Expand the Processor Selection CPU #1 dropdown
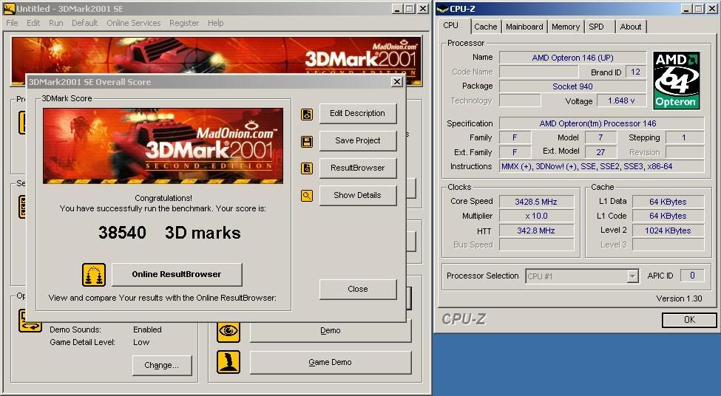Viewport: 721px width, 396px height. click(x=633, y=276)
